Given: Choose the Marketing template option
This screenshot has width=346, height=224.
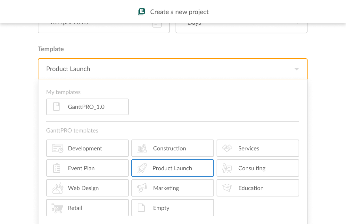Looking at the screenshot, I should (173, 188).
